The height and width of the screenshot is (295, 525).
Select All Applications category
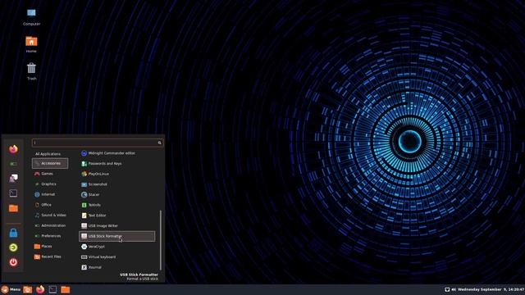pos(48,154)
